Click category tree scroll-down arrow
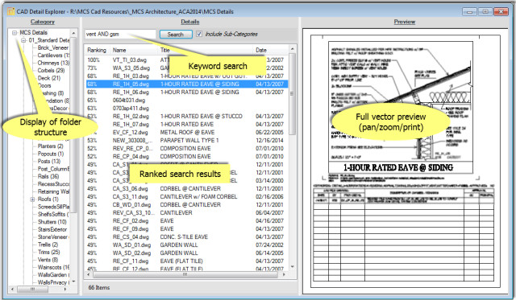Image resolution: width=516 pixels, height=300 pixels. coord(73,282)
